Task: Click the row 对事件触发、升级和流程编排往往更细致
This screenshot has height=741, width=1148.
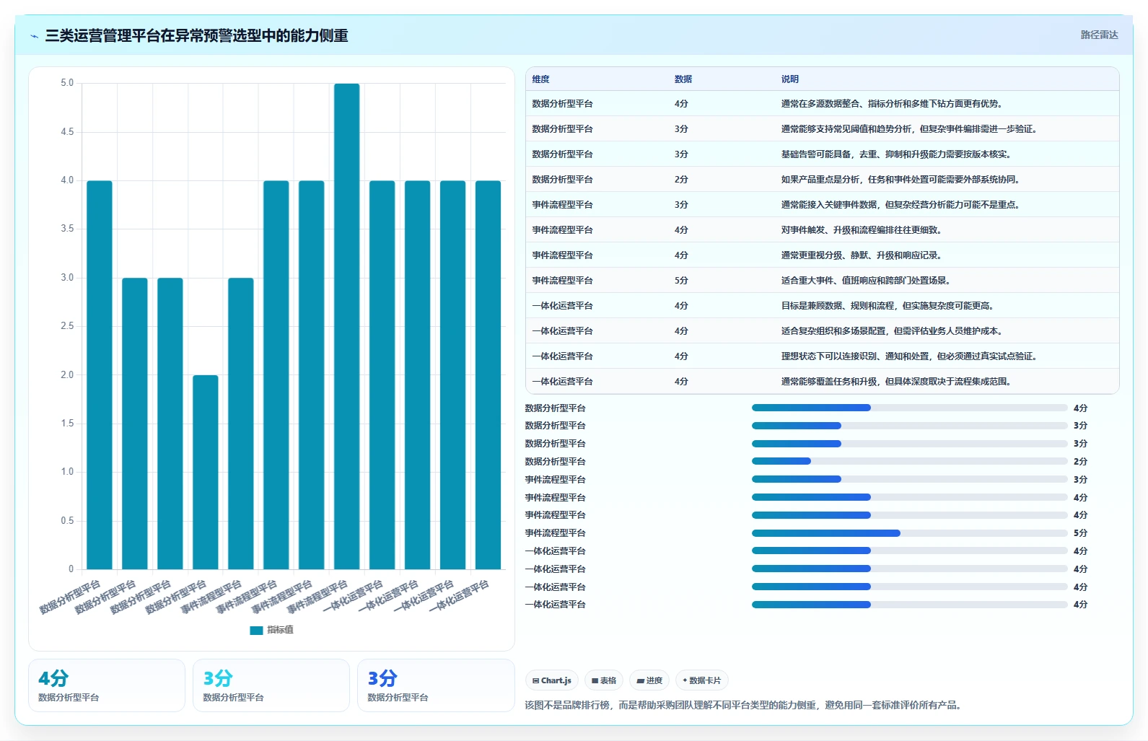Action: tap(823, 230)
